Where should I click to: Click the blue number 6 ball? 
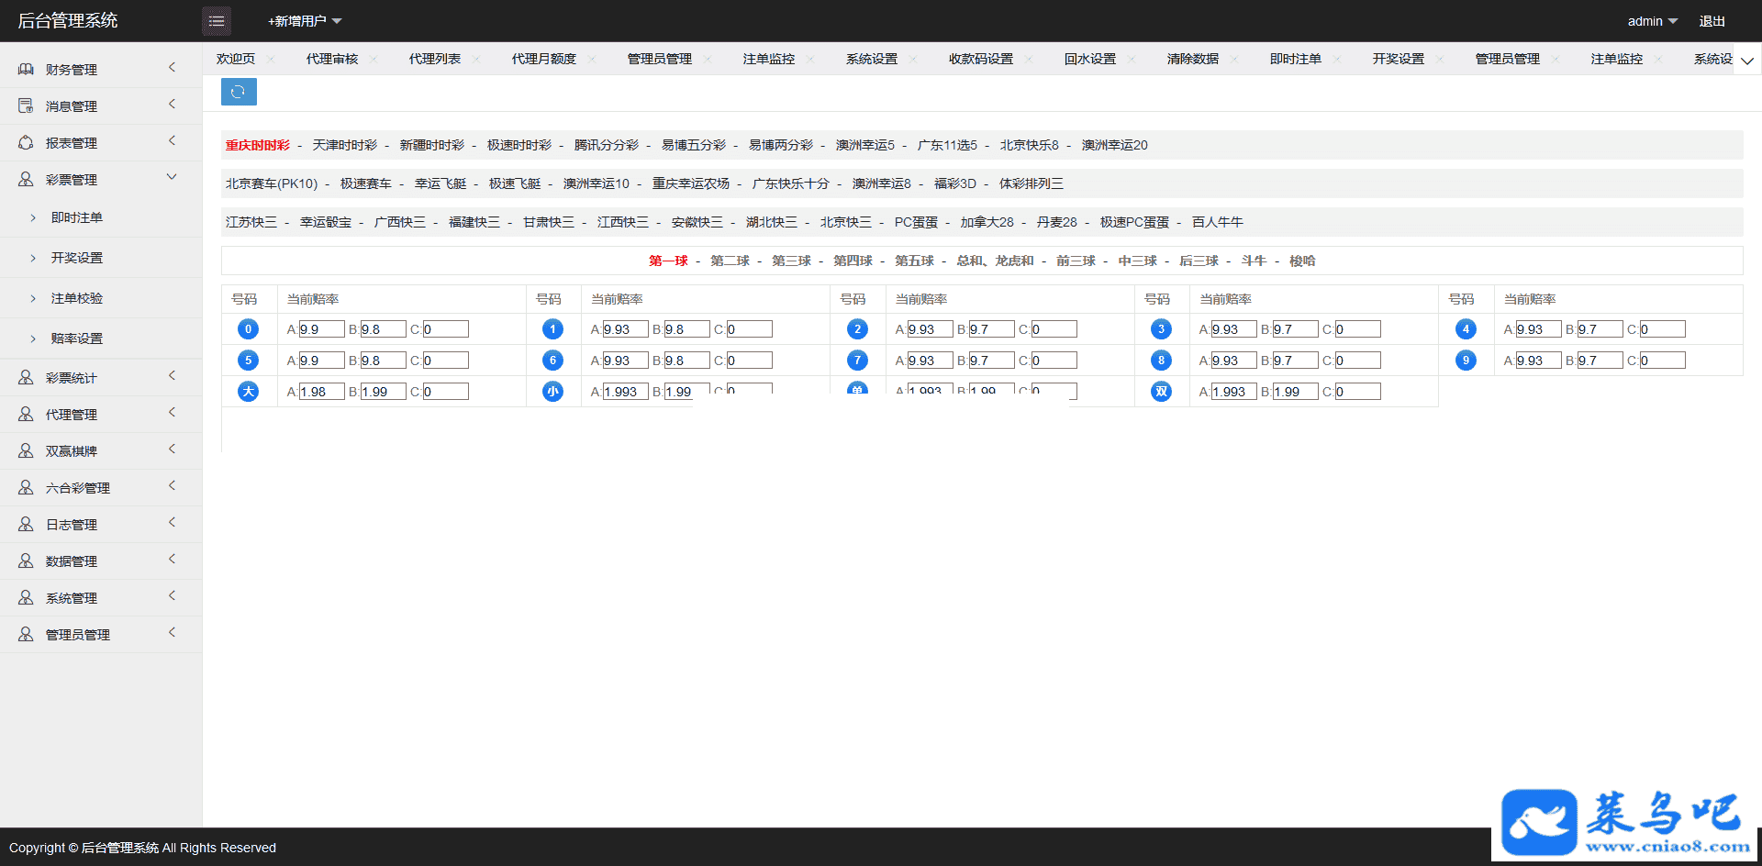552,361
